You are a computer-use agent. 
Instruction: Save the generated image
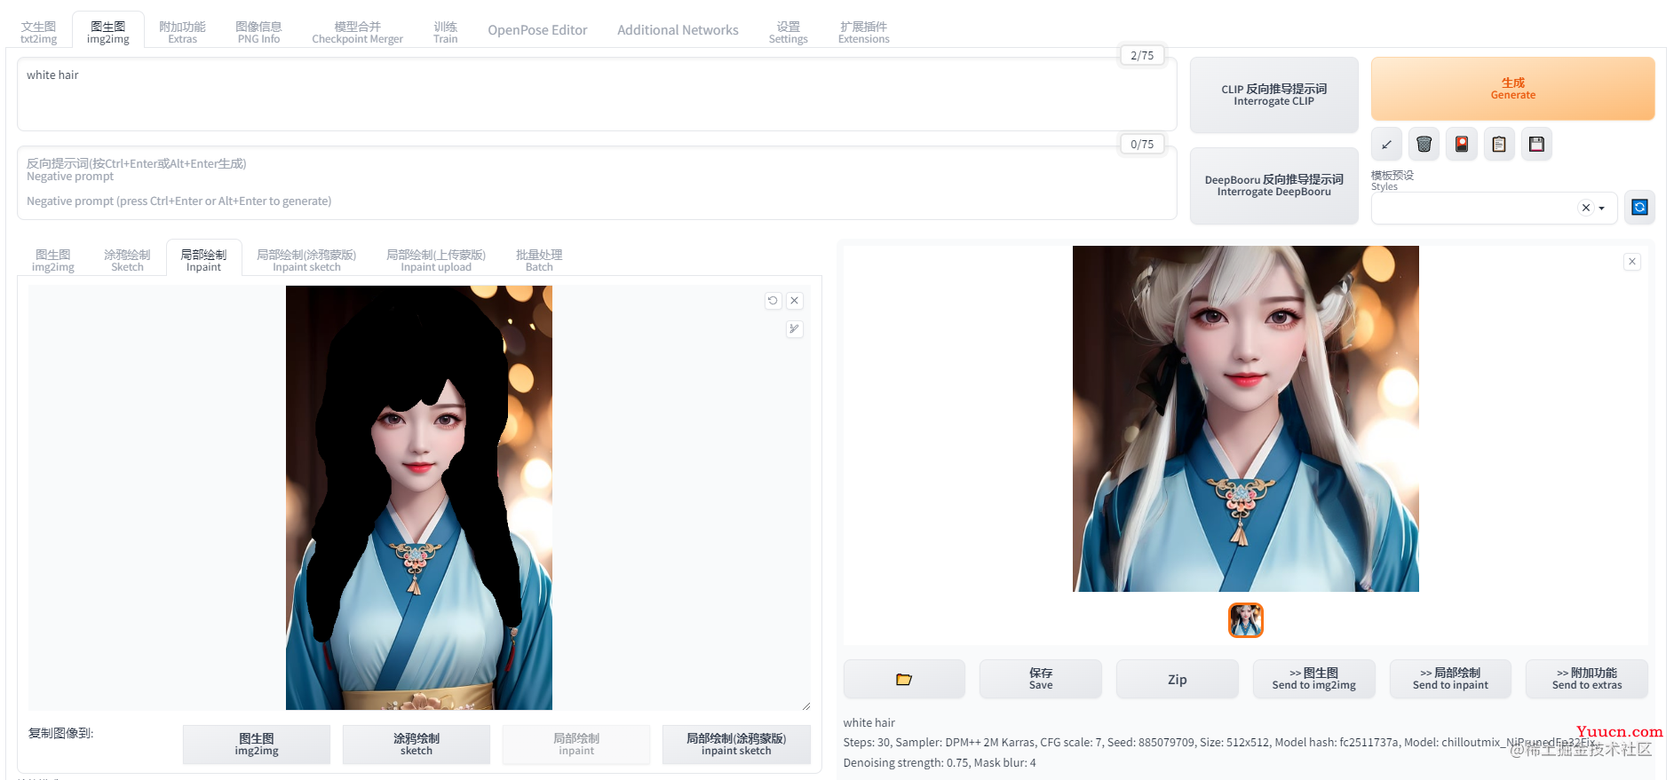coord(1041,679)
